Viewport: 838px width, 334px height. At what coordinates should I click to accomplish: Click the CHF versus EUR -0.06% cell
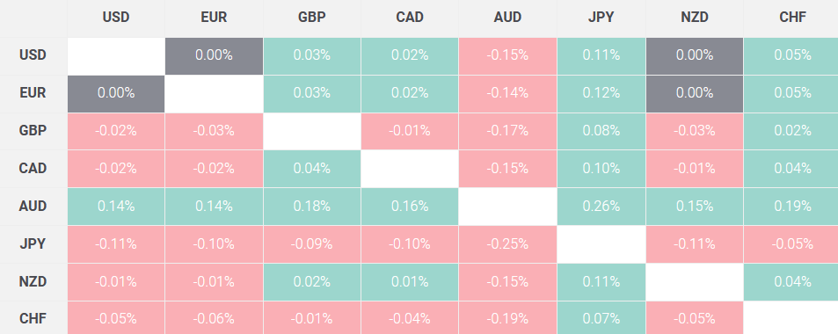point(214,319)
